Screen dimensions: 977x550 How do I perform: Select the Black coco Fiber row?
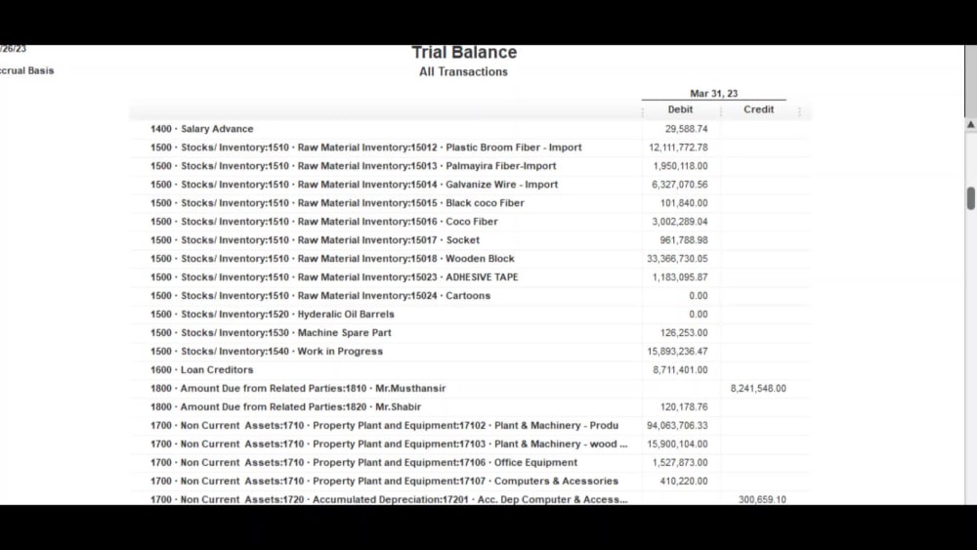coord(471,203)
